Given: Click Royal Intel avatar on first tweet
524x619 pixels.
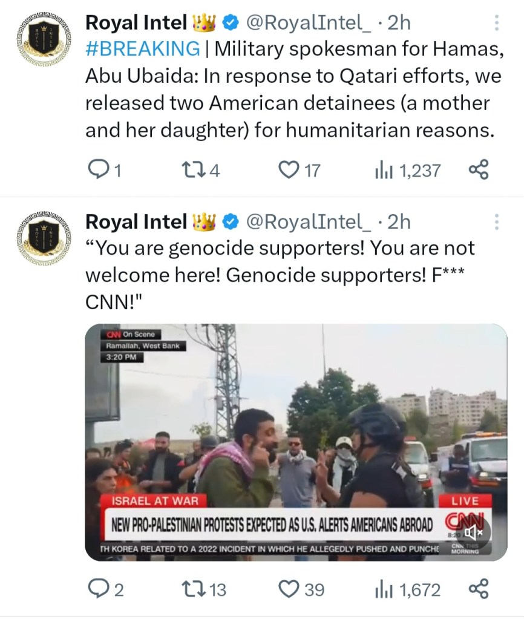Looking at the screenshot, I should tap(44, 39).
